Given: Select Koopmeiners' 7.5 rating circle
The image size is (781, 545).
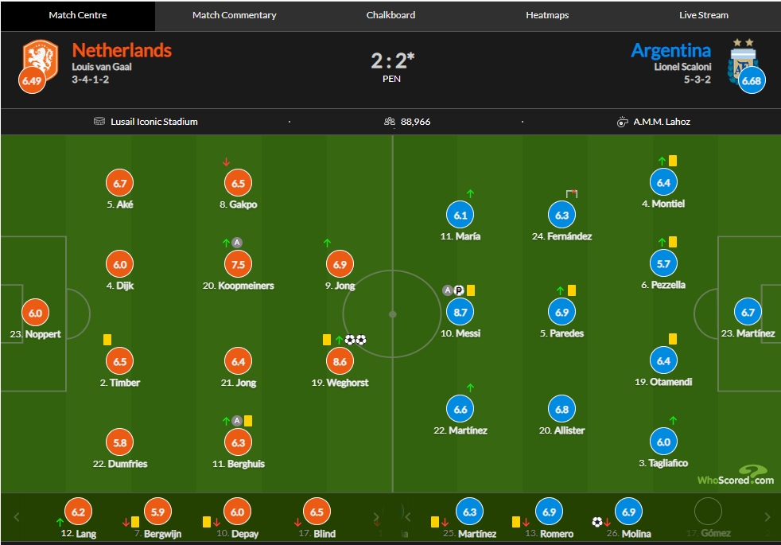Looking at the screenshot, I should coord(238,264).
